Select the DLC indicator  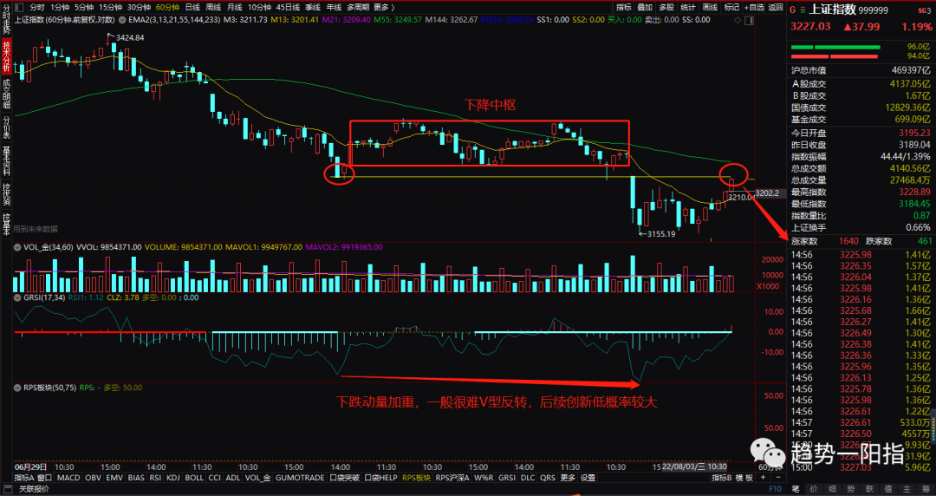point(528,478)
